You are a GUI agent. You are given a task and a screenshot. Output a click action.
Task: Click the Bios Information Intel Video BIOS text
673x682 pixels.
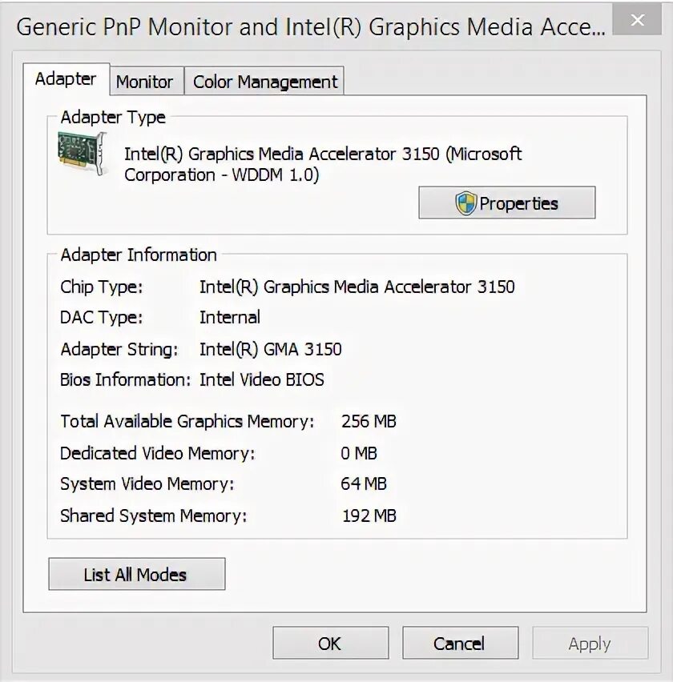(262, 379)
